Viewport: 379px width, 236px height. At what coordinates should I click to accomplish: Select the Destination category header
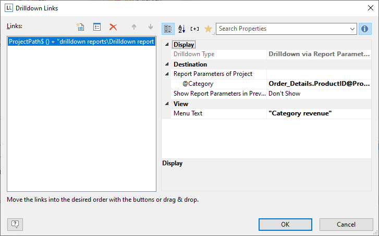pos(190,64)
